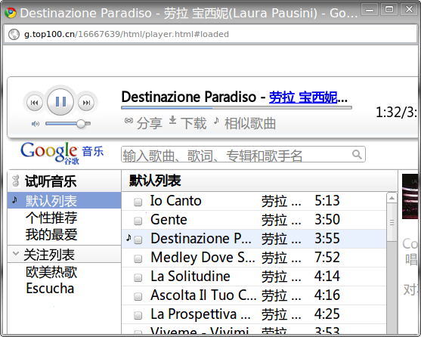Seek within the song progress bar
421x337 pixels.
(x=237, y=107)
